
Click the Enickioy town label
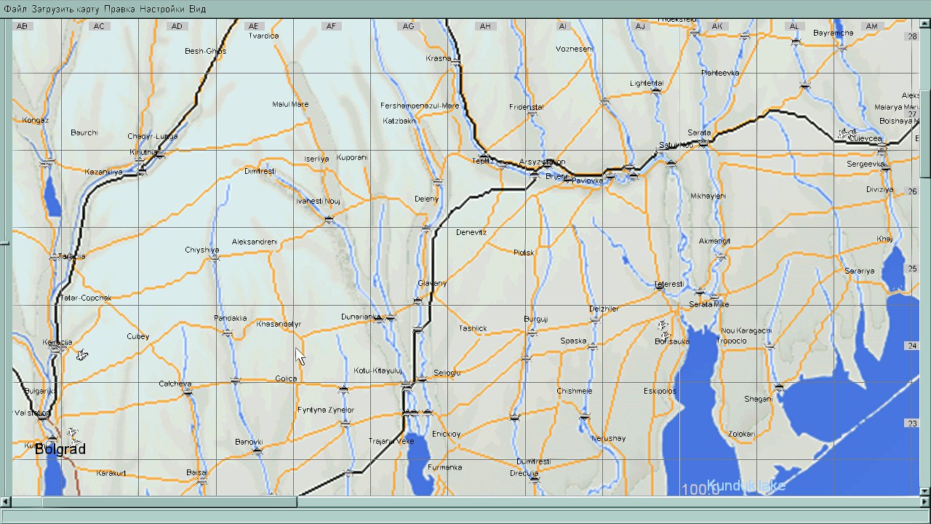(446, 434)
